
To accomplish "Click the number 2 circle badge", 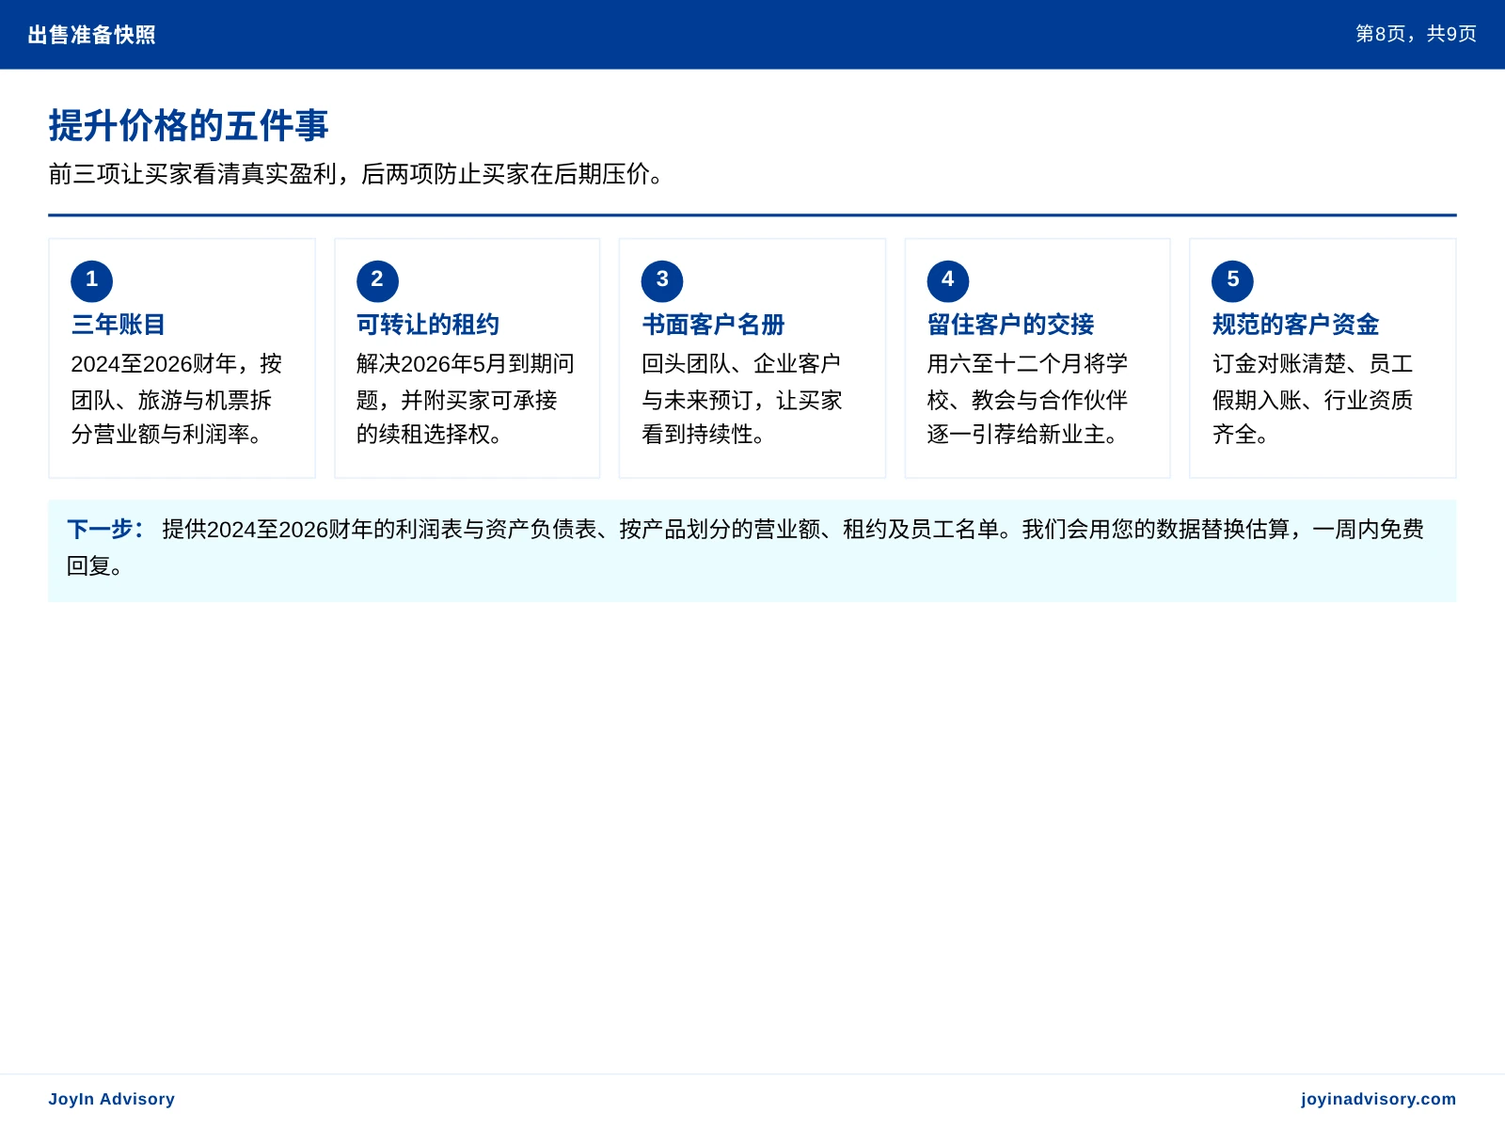I will pos(377,280).
